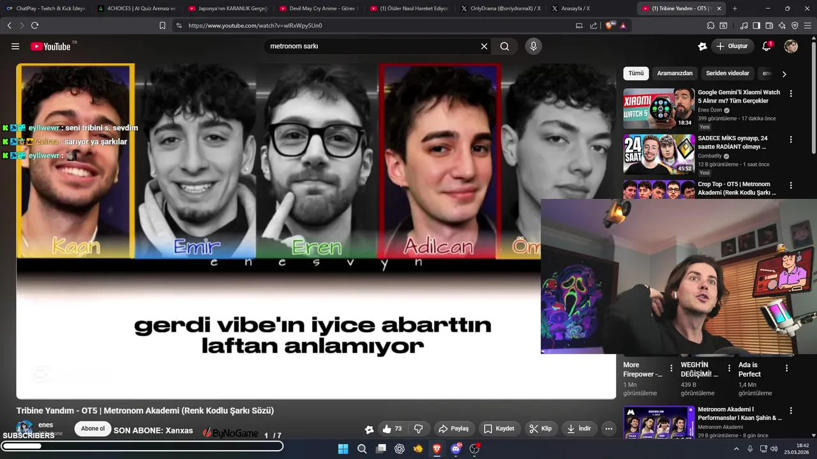Switch to the ChatPlay Twitch tab

tap(46, 8)
